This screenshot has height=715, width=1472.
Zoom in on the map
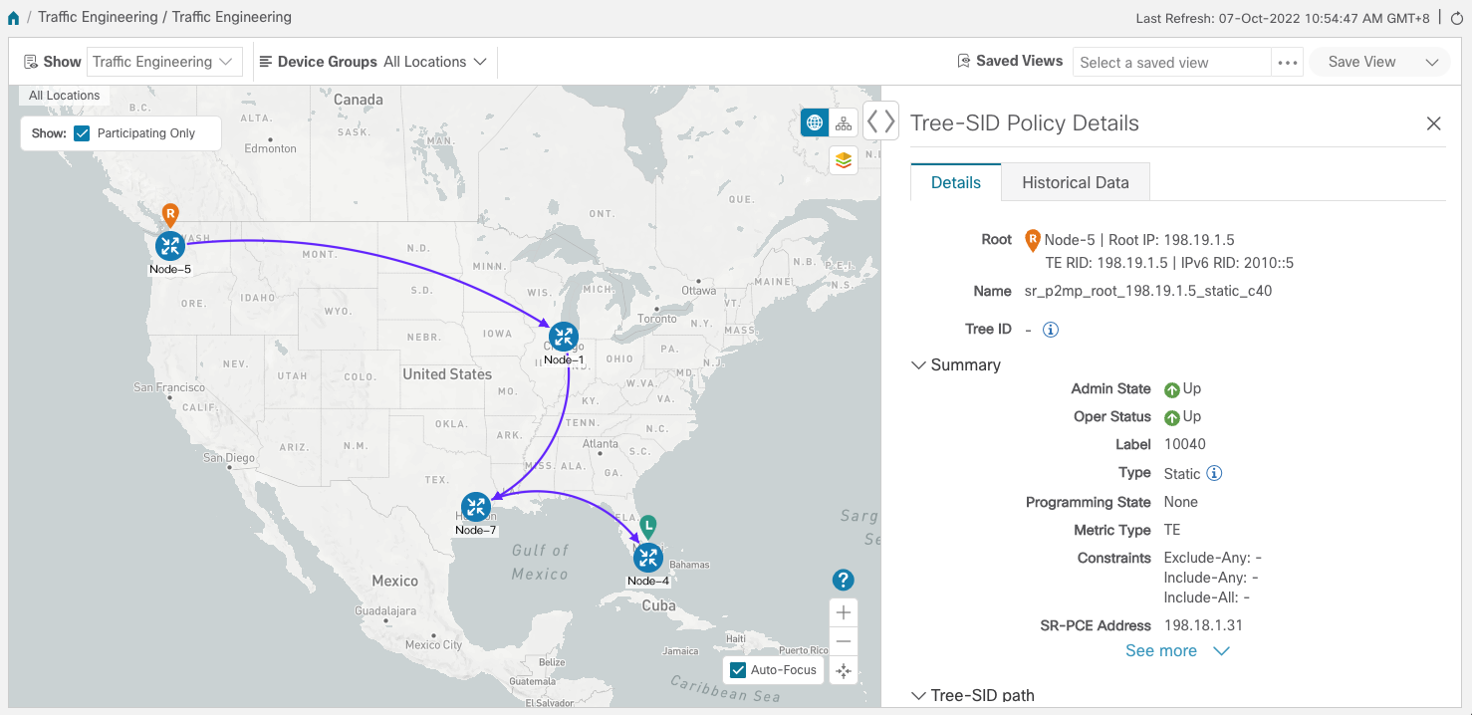pos(844,612)
